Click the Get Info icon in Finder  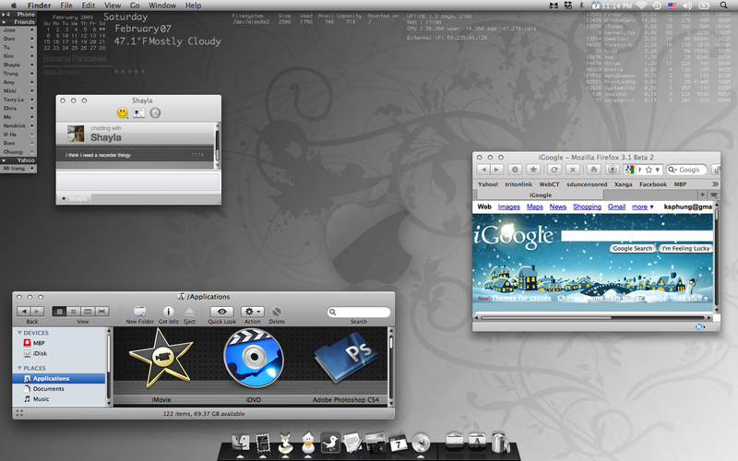pos(168,312)
